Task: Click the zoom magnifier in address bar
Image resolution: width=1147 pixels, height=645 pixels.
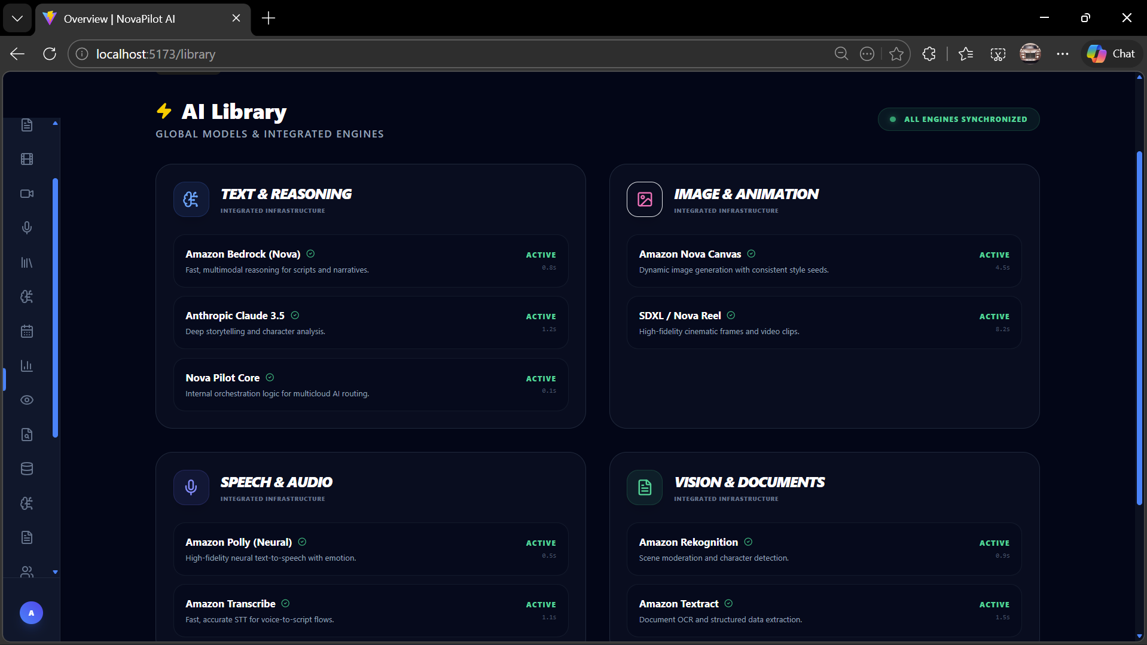Action: (841, 54)
